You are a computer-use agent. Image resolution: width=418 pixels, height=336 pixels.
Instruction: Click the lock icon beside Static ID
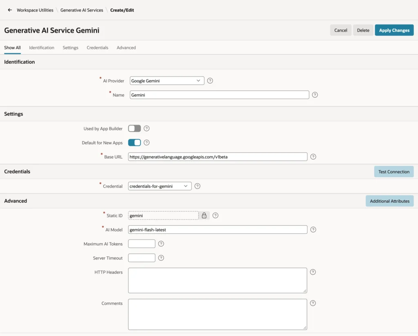coord(204,215)
